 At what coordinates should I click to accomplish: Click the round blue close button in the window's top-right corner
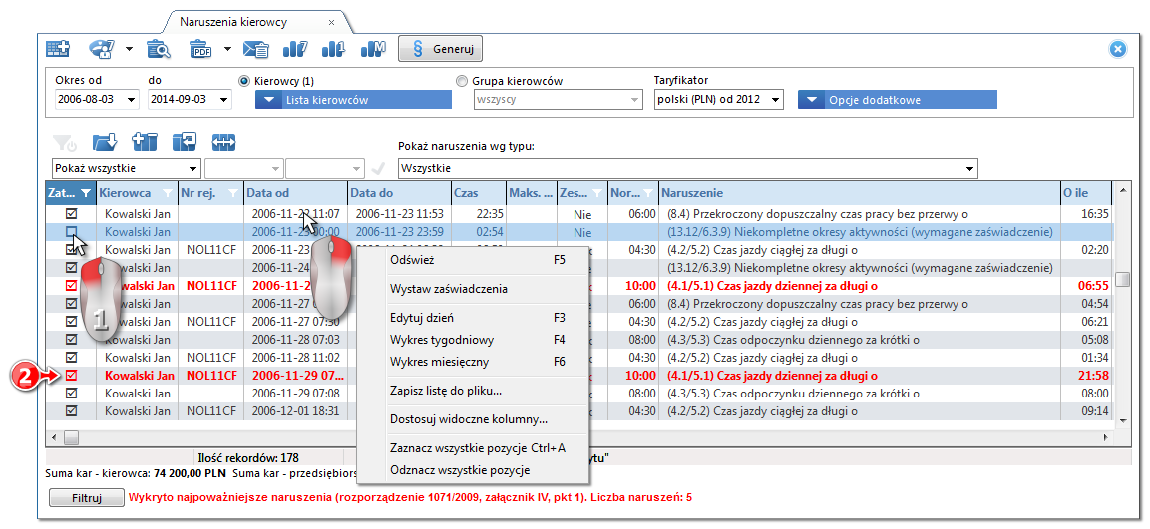(x=1117, y=49)
